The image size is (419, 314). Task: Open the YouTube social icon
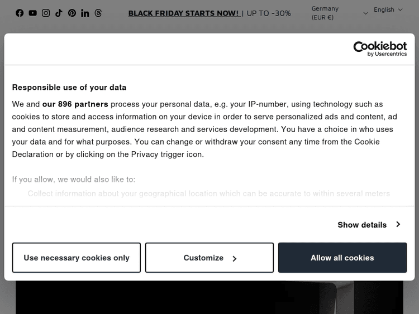click(33, 13)
